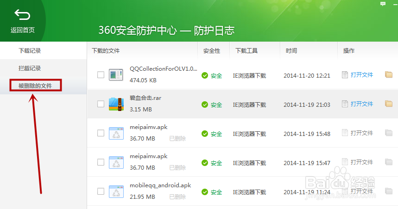This screenshot has width=398, height=209.
Task: Open the 下载记录 tab
Action: pyautogui.click(x=30, y=51)
